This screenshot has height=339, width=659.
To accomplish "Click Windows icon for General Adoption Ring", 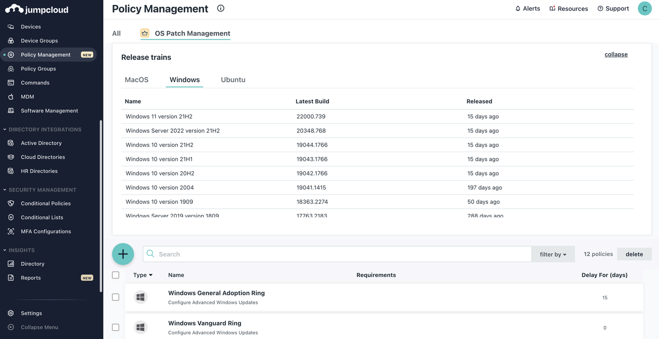I will (x=141, y=297).
